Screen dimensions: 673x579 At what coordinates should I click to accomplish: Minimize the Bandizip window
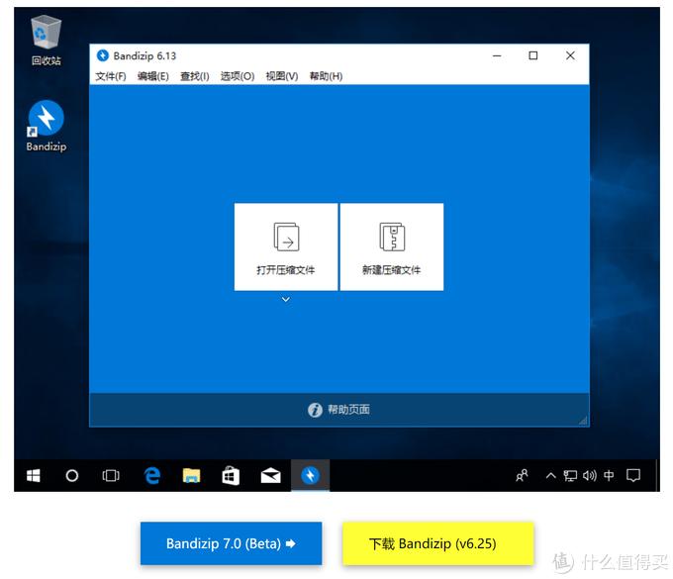coord(497,55)
